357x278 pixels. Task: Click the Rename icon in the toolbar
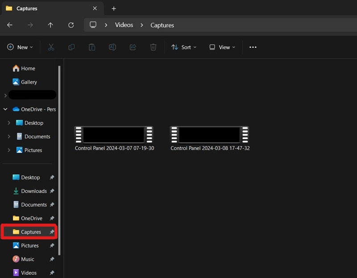112,47
